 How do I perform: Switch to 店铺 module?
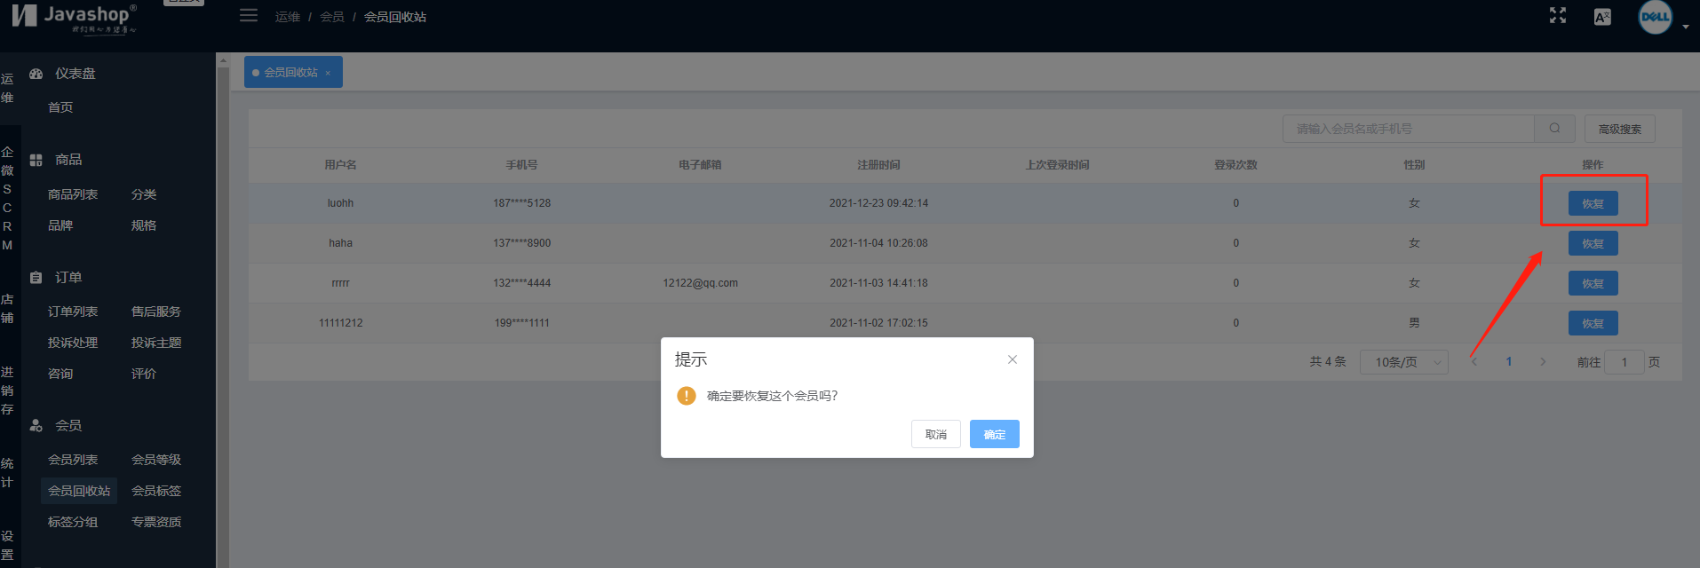7,309
